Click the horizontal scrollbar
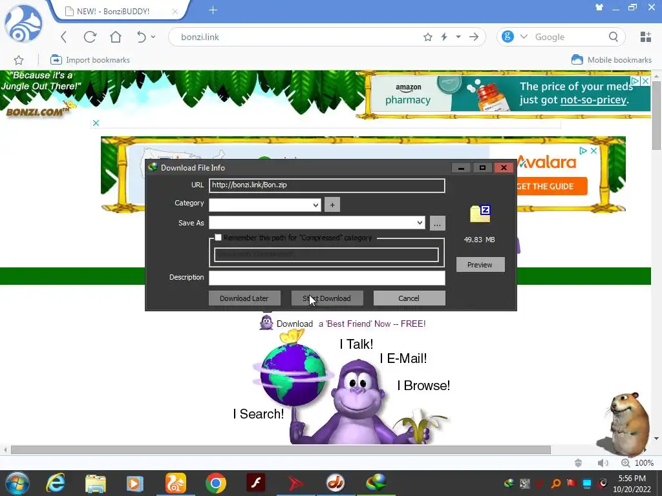The width and height of the screenshot is (662, 496). pyautogui.click(x=281, y=450)
